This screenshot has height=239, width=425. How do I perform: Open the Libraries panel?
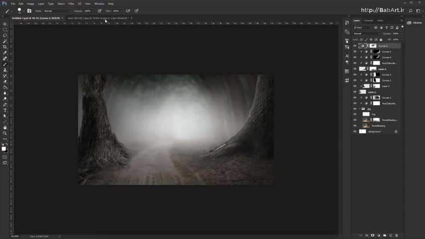pyautogui.click(x=415, y=23)
